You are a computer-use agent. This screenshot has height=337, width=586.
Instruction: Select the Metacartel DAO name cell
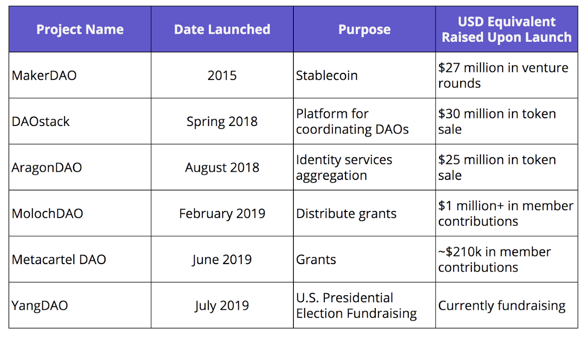point(59,260)
